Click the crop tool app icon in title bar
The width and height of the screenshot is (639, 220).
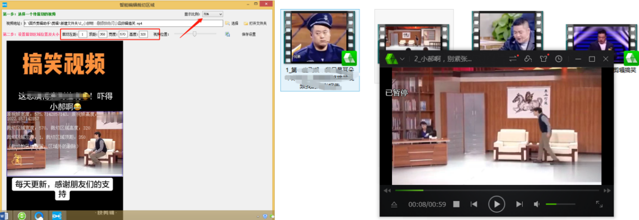4,4
